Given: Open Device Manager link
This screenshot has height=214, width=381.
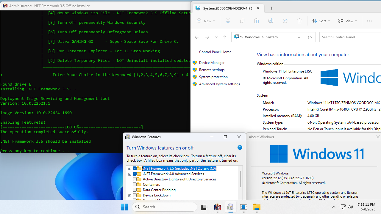Looking at the screenshot, I should click(x=212, y=63).
